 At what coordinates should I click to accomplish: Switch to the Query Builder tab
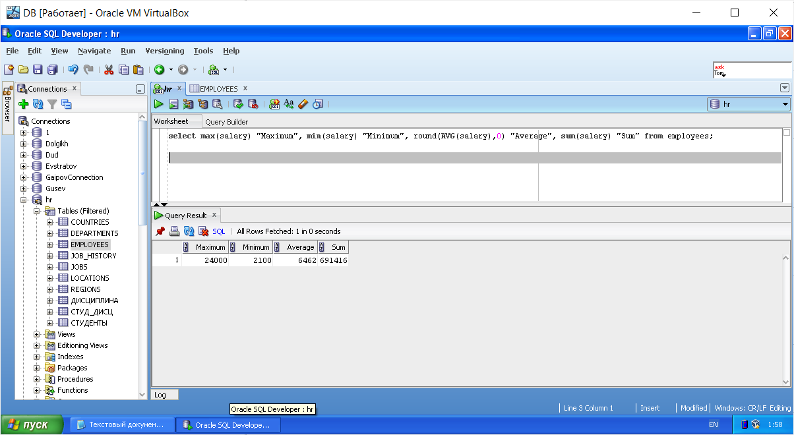226,122
